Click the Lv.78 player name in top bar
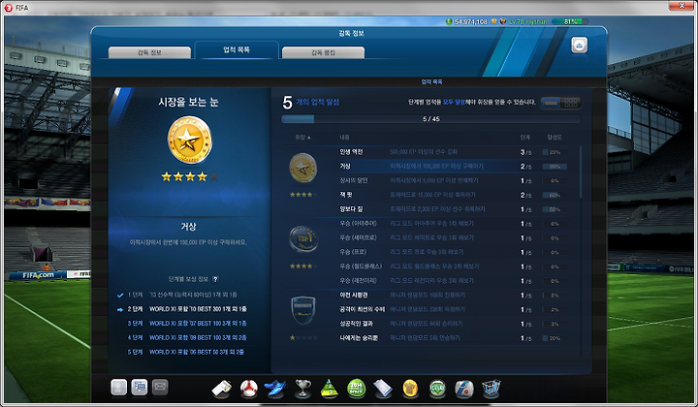 (x=528, y=21)
